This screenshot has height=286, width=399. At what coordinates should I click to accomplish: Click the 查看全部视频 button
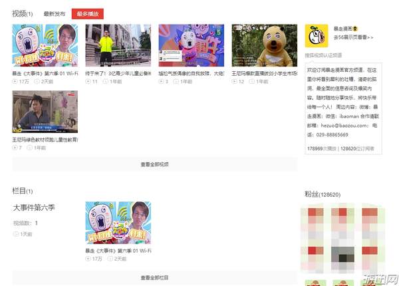pyautogui.click(x=155, y=164)
